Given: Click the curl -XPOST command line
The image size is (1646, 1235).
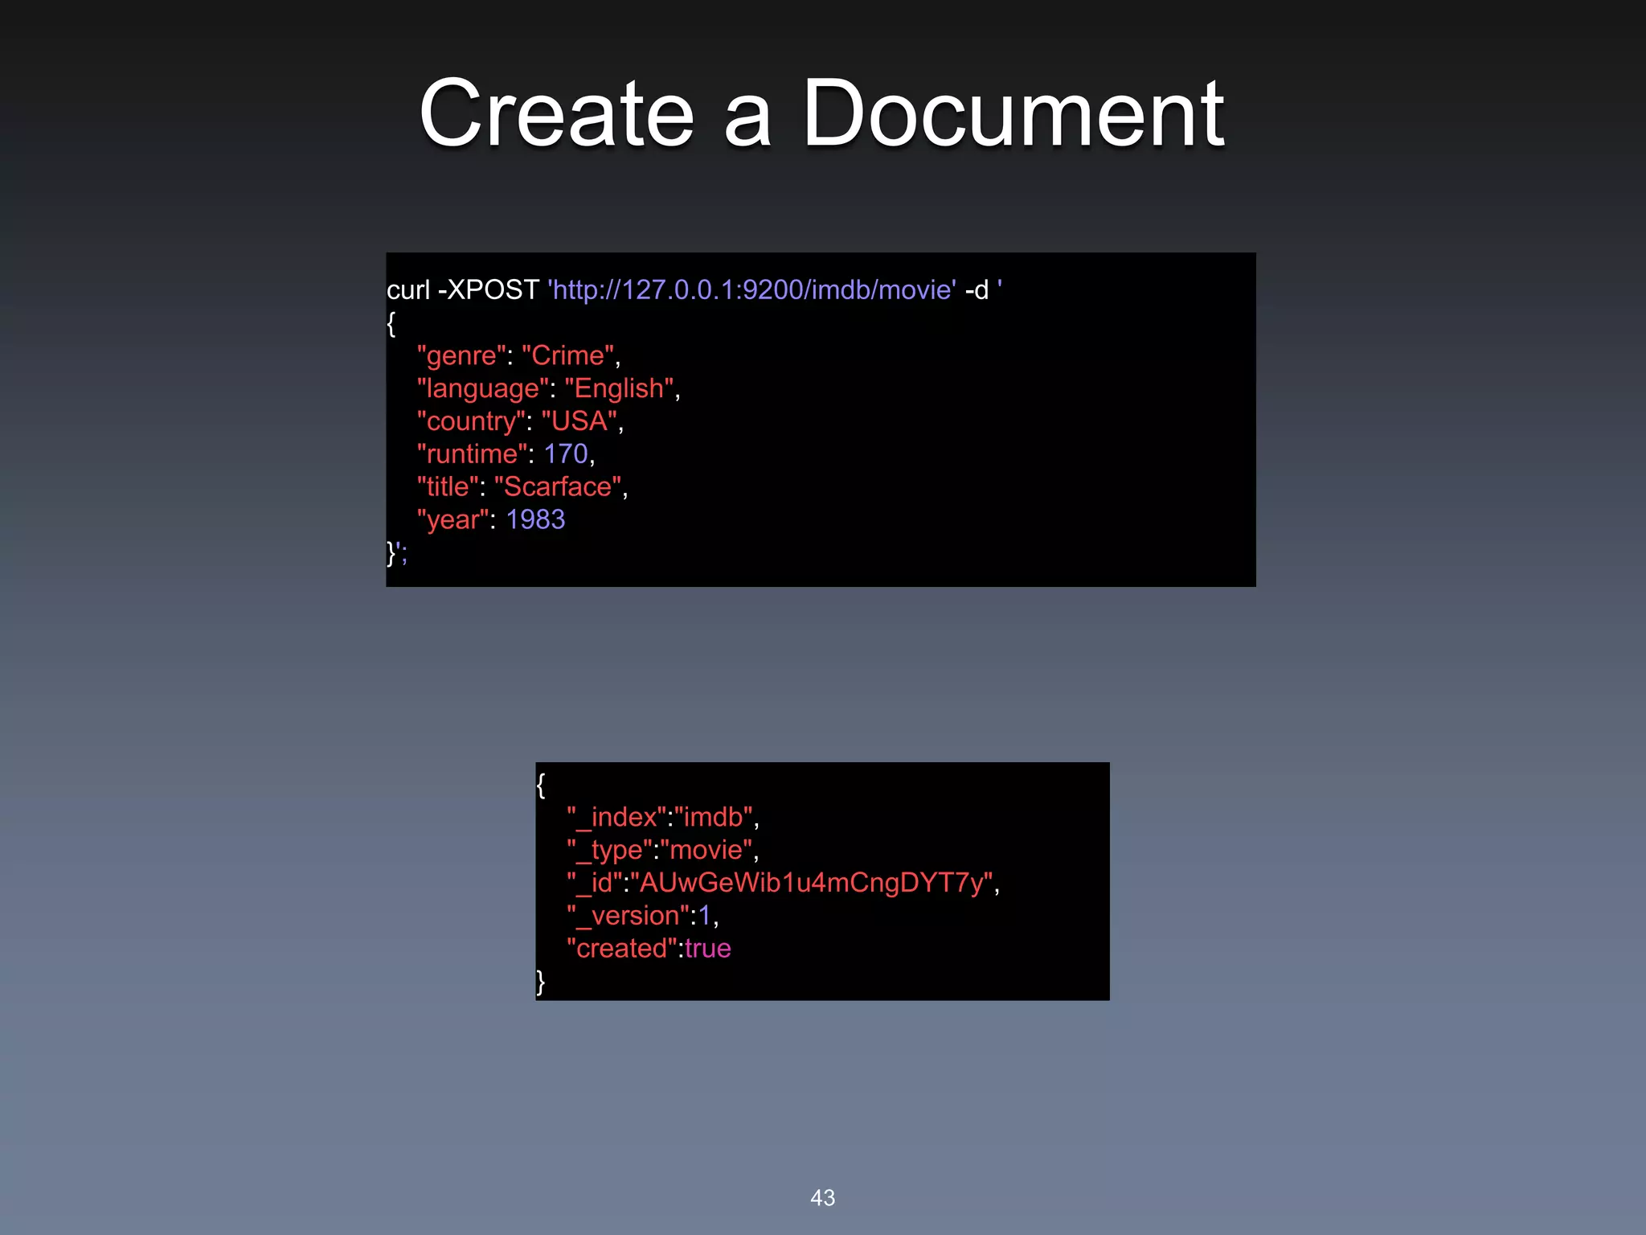Looking at the screenshot, I should coord(694,289).
